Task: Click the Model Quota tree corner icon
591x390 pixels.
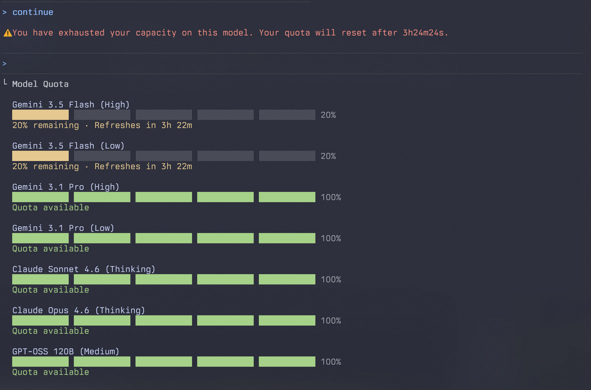Action: (5, 82)
